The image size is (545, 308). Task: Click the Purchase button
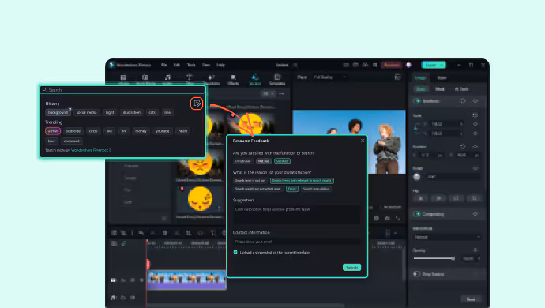pyautogui.click(x=391, y=65)
